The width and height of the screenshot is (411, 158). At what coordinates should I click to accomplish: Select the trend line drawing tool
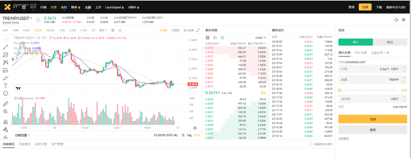point(5,47)
